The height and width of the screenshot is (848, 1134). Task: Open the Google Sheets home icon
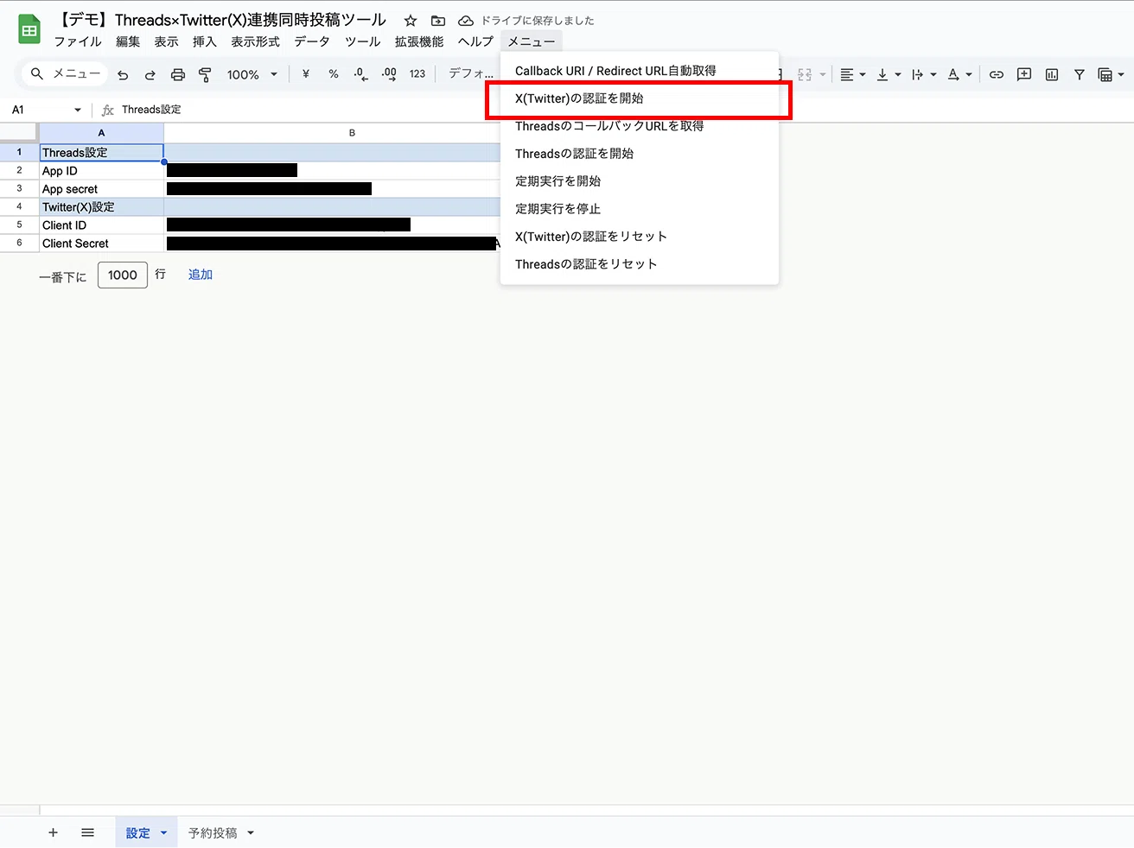pyautogui.click(x=29, y=29)
